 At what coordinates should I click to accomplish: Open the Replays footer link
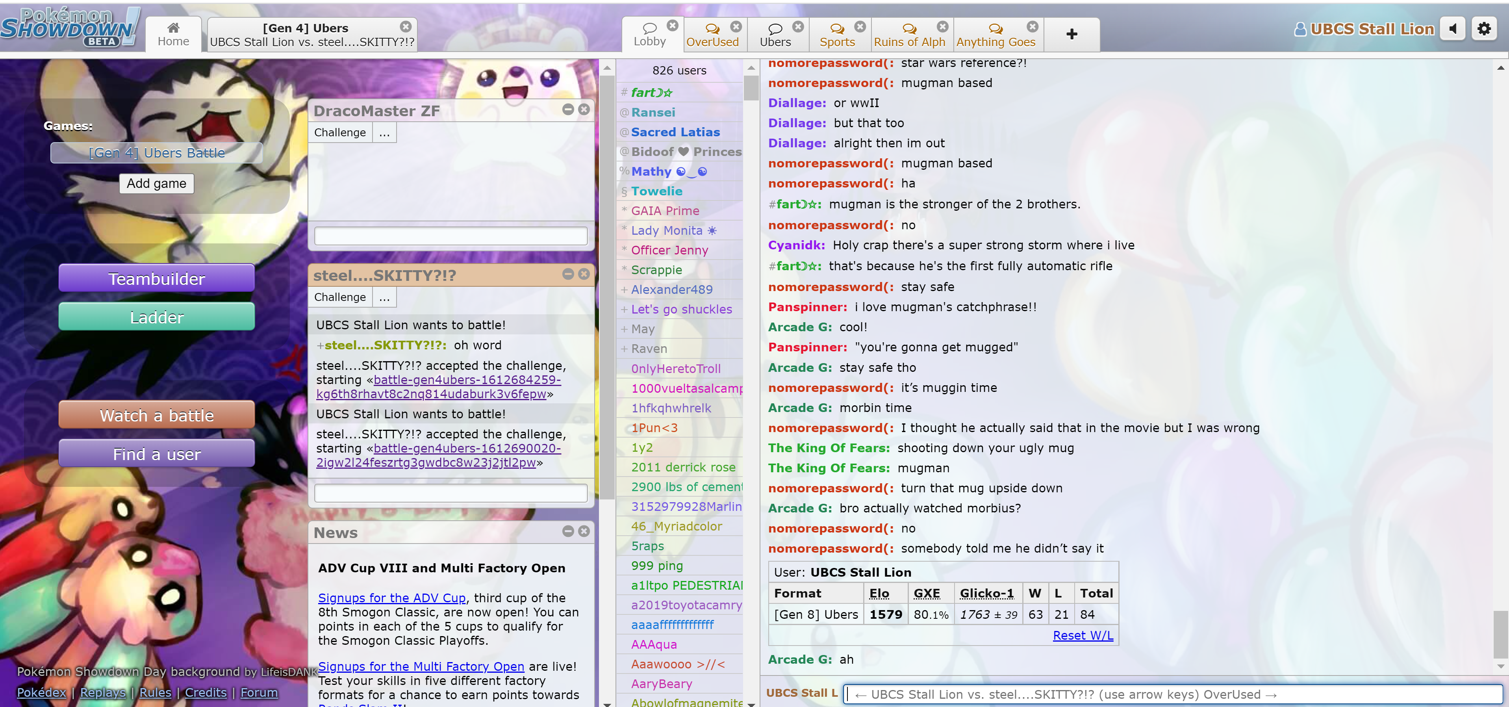(102, 692)
